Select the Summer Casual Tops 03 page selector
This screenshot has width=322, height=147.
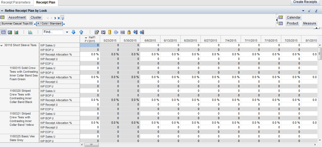tap(17, 24)
